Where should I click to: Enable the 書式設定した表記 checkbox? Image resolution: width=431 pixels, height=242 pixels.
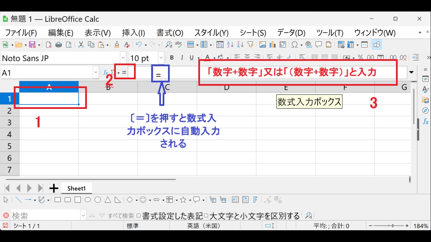click(x=138, y=215)
